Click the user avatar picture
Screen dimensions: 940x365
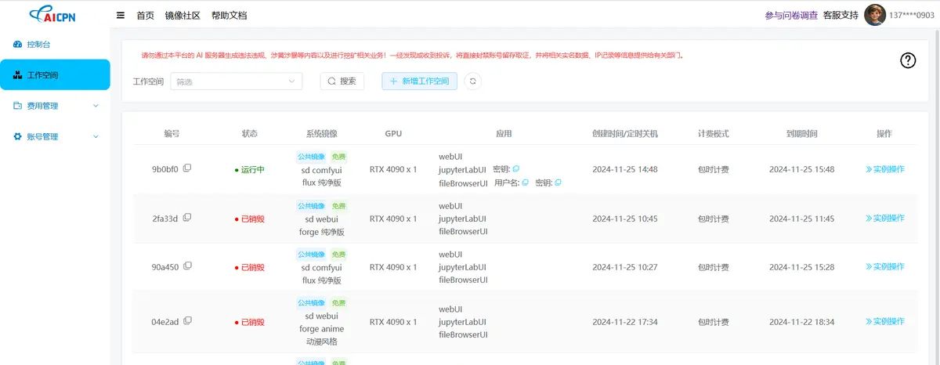click(x=875, y=15)
